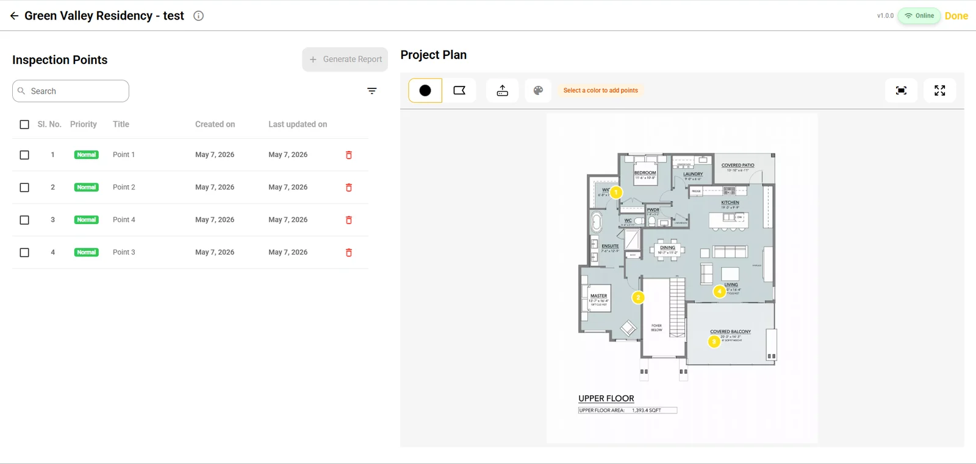Toggle the select-all checkbox in the table header

click(24, 124)
